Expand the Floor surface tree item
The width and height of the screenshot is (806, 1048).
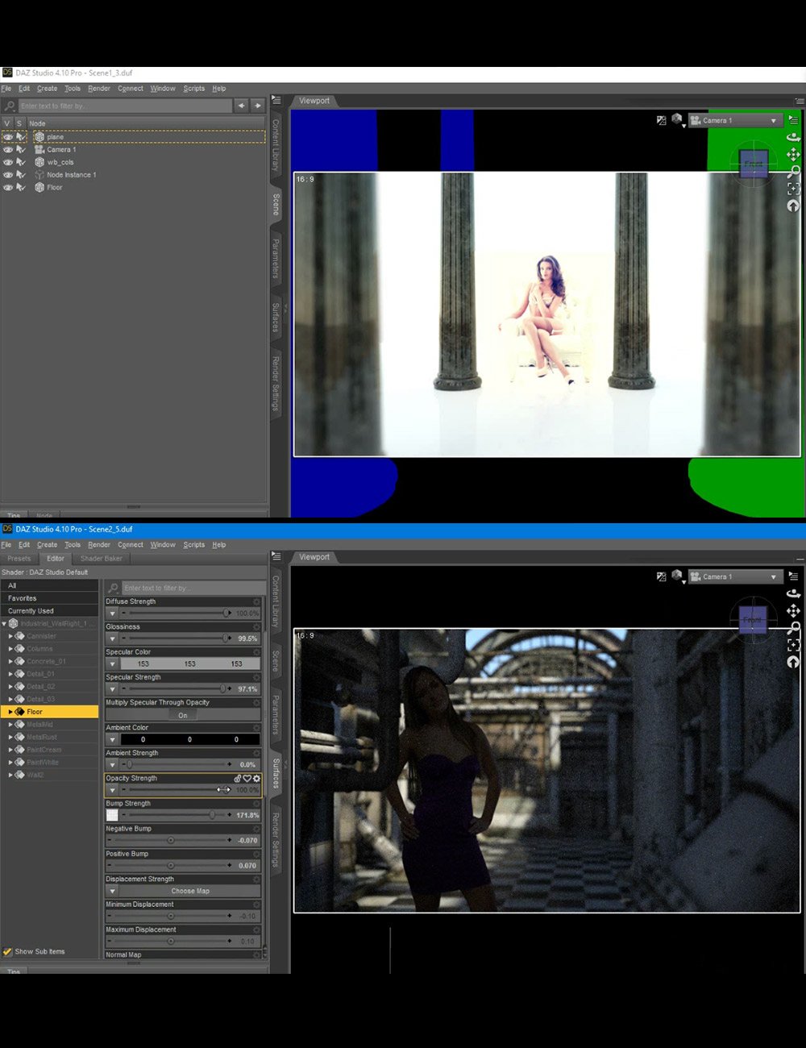coord(10,712)
